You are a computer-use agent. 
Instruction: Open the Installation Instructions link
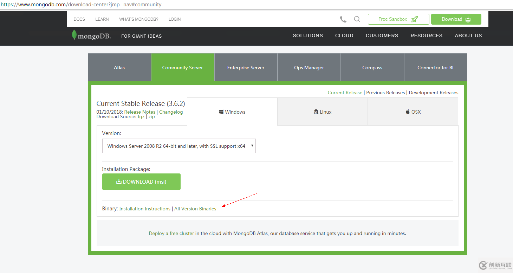(145, 209)
